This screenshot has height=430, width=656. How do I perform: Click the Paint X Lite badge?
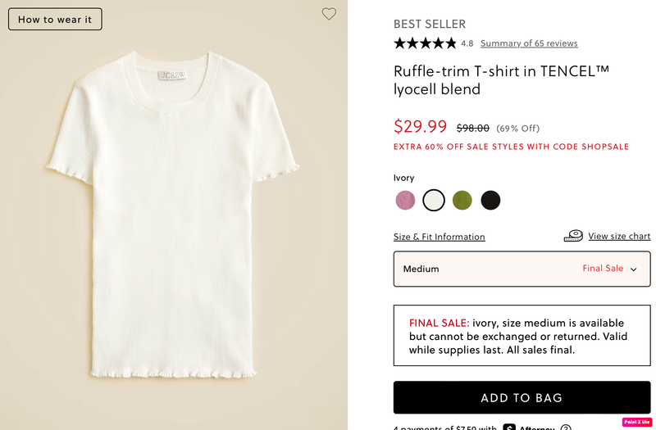pyautogui.click(x=636, y=422)
